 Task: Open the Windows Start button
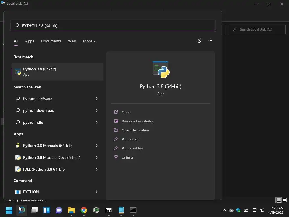click(9, 210)
